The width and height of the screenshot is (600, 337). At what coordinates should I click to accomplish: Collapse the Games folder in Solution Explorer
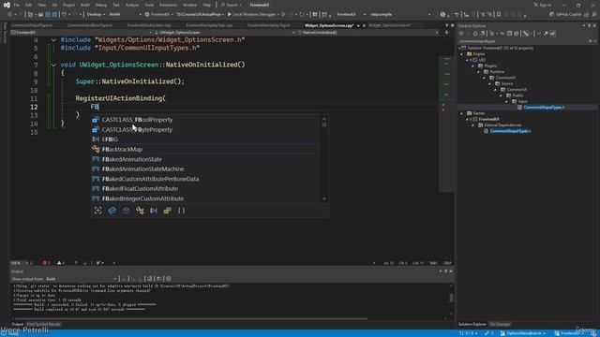click(461, 113)
